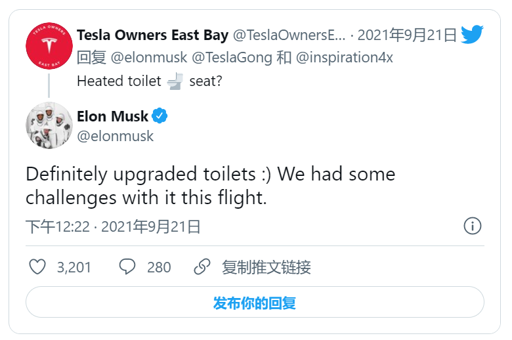The height and width of the screenshot is (340, 512).
Task: Click the toilet emoji in the reply
Action: click(x=175, y=81)
